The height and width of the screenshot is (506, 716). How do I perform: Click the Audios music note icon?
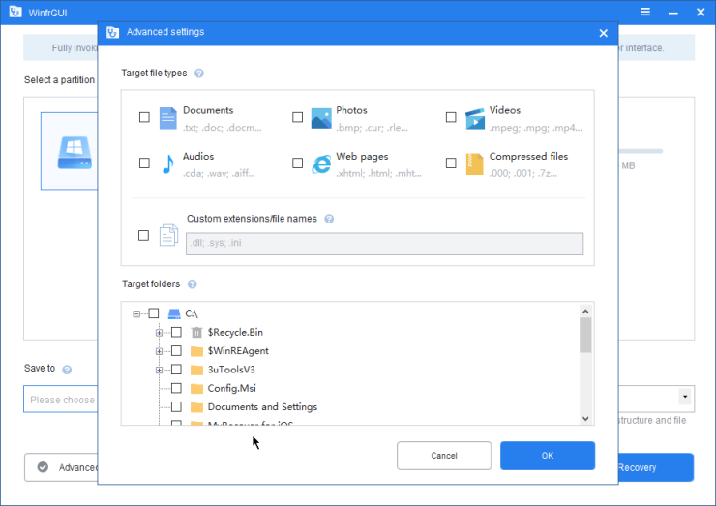(x=168, y=164)
